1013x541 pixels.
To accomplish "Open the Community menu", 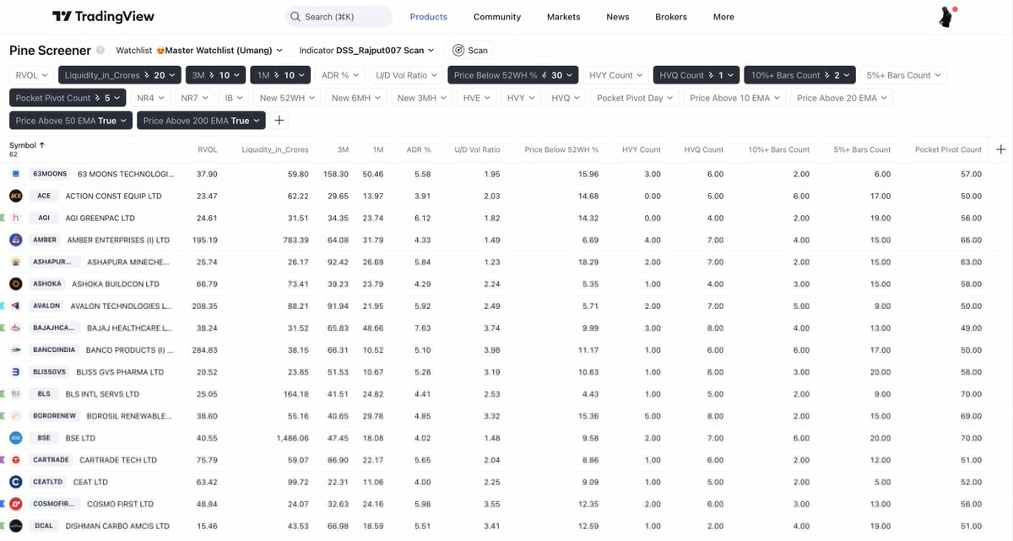I will tap(497, 17).
